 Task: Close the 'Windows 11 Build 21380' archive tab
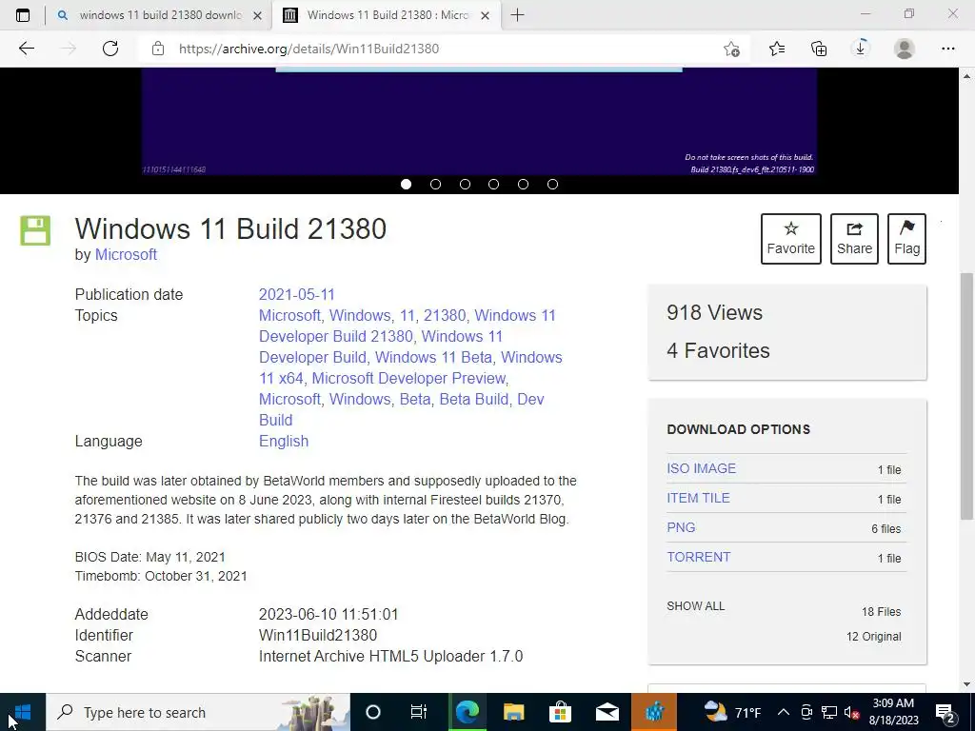point(485,15)
